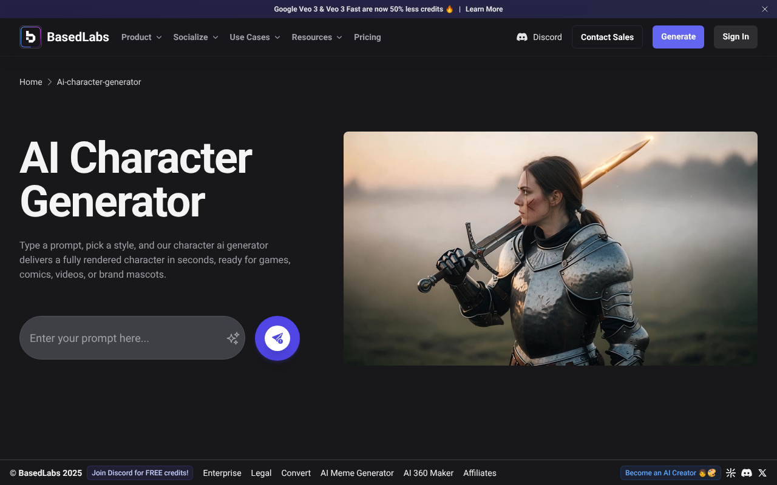Select Pricing in the navigation bar
This screenshot has height=485, width=777.
pyautogui.click(x=367, y=37)
